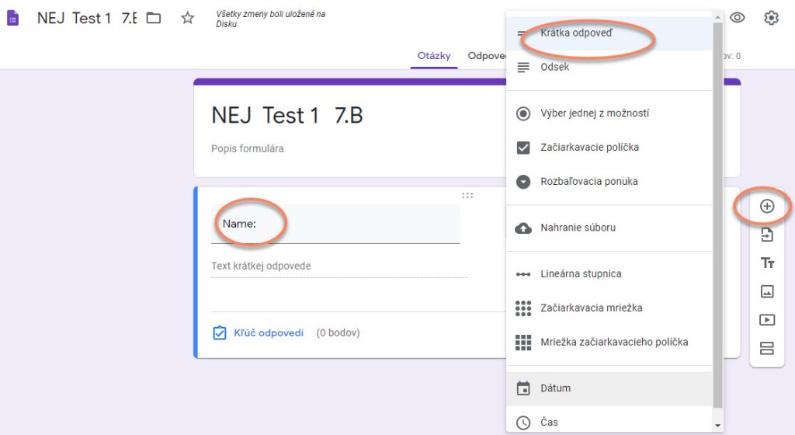Viewport: 795px width, 435px height.
Task: Choose 'Začiarkavacie políčka' question type
Action: pos(589,148)
